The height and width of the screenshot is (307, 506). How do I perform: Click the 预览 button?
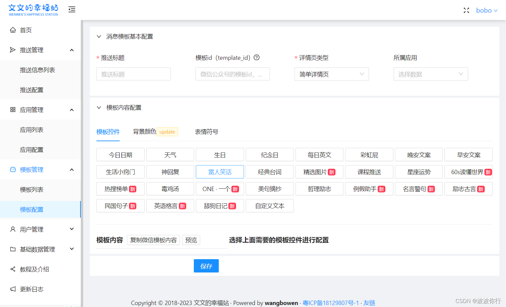coord(191,240)
